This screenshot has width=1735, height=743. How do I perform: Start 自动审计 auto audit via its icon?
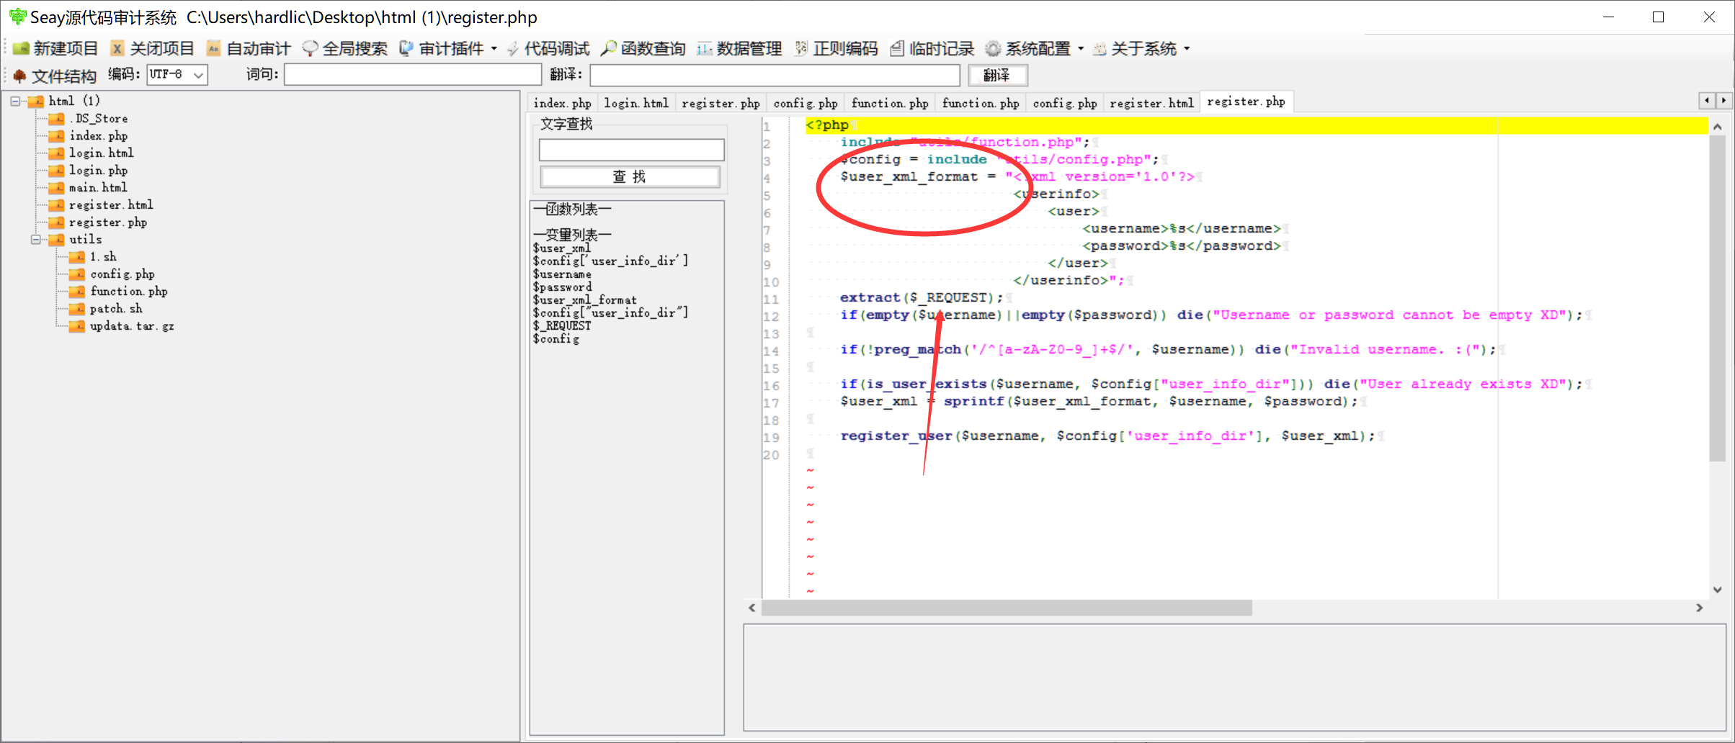pyautogui.click(x=213, y=49)
